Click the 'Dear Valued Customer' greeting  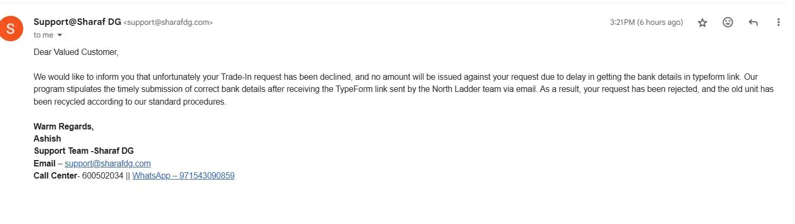tap(76, 52)
